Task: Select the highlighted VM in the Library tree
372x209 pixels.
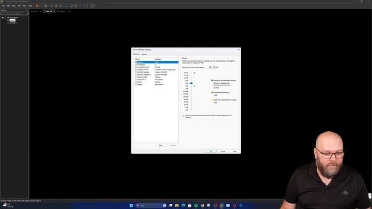Action: 12,20
